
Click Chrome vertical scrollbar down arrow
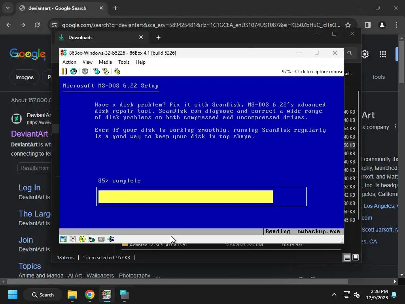(x=401, y=275)
